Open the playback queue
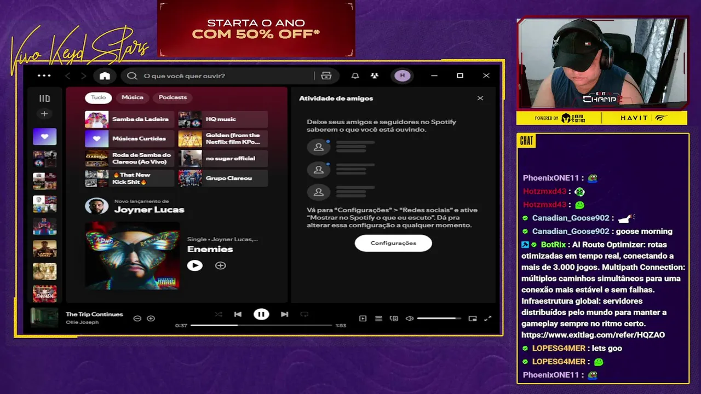 (x=378, y=318)
